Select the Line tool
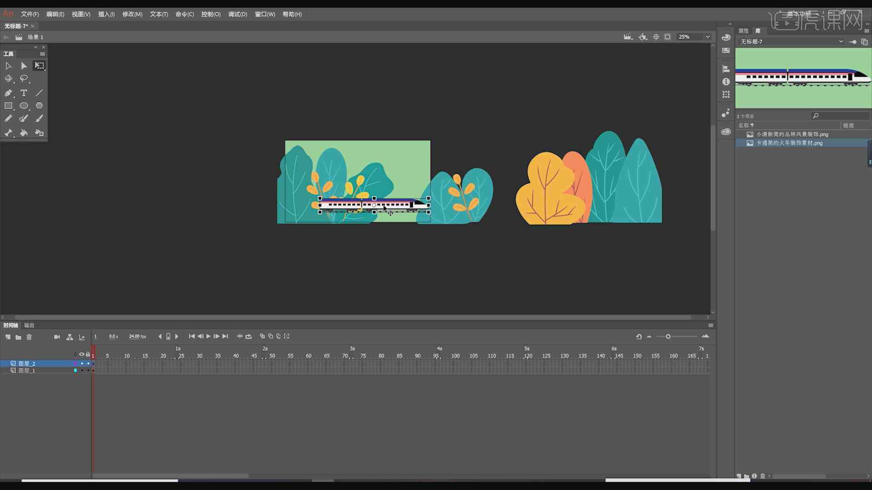 click(x=40, y=93)
